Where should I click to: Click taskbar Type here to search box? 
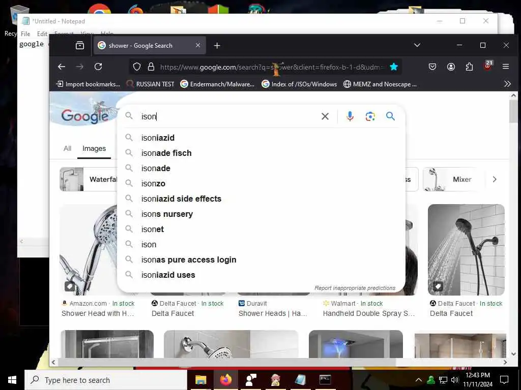106,380
